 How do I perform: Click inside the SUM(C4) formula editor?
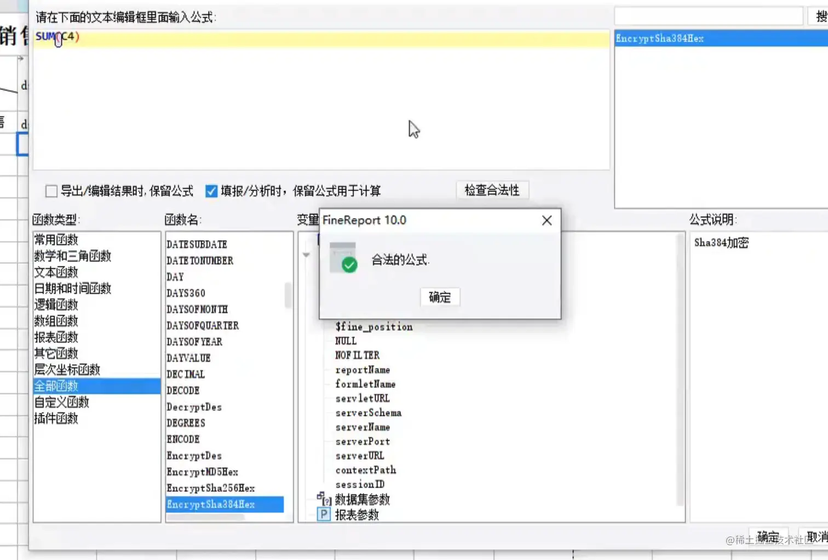point(321,100)
